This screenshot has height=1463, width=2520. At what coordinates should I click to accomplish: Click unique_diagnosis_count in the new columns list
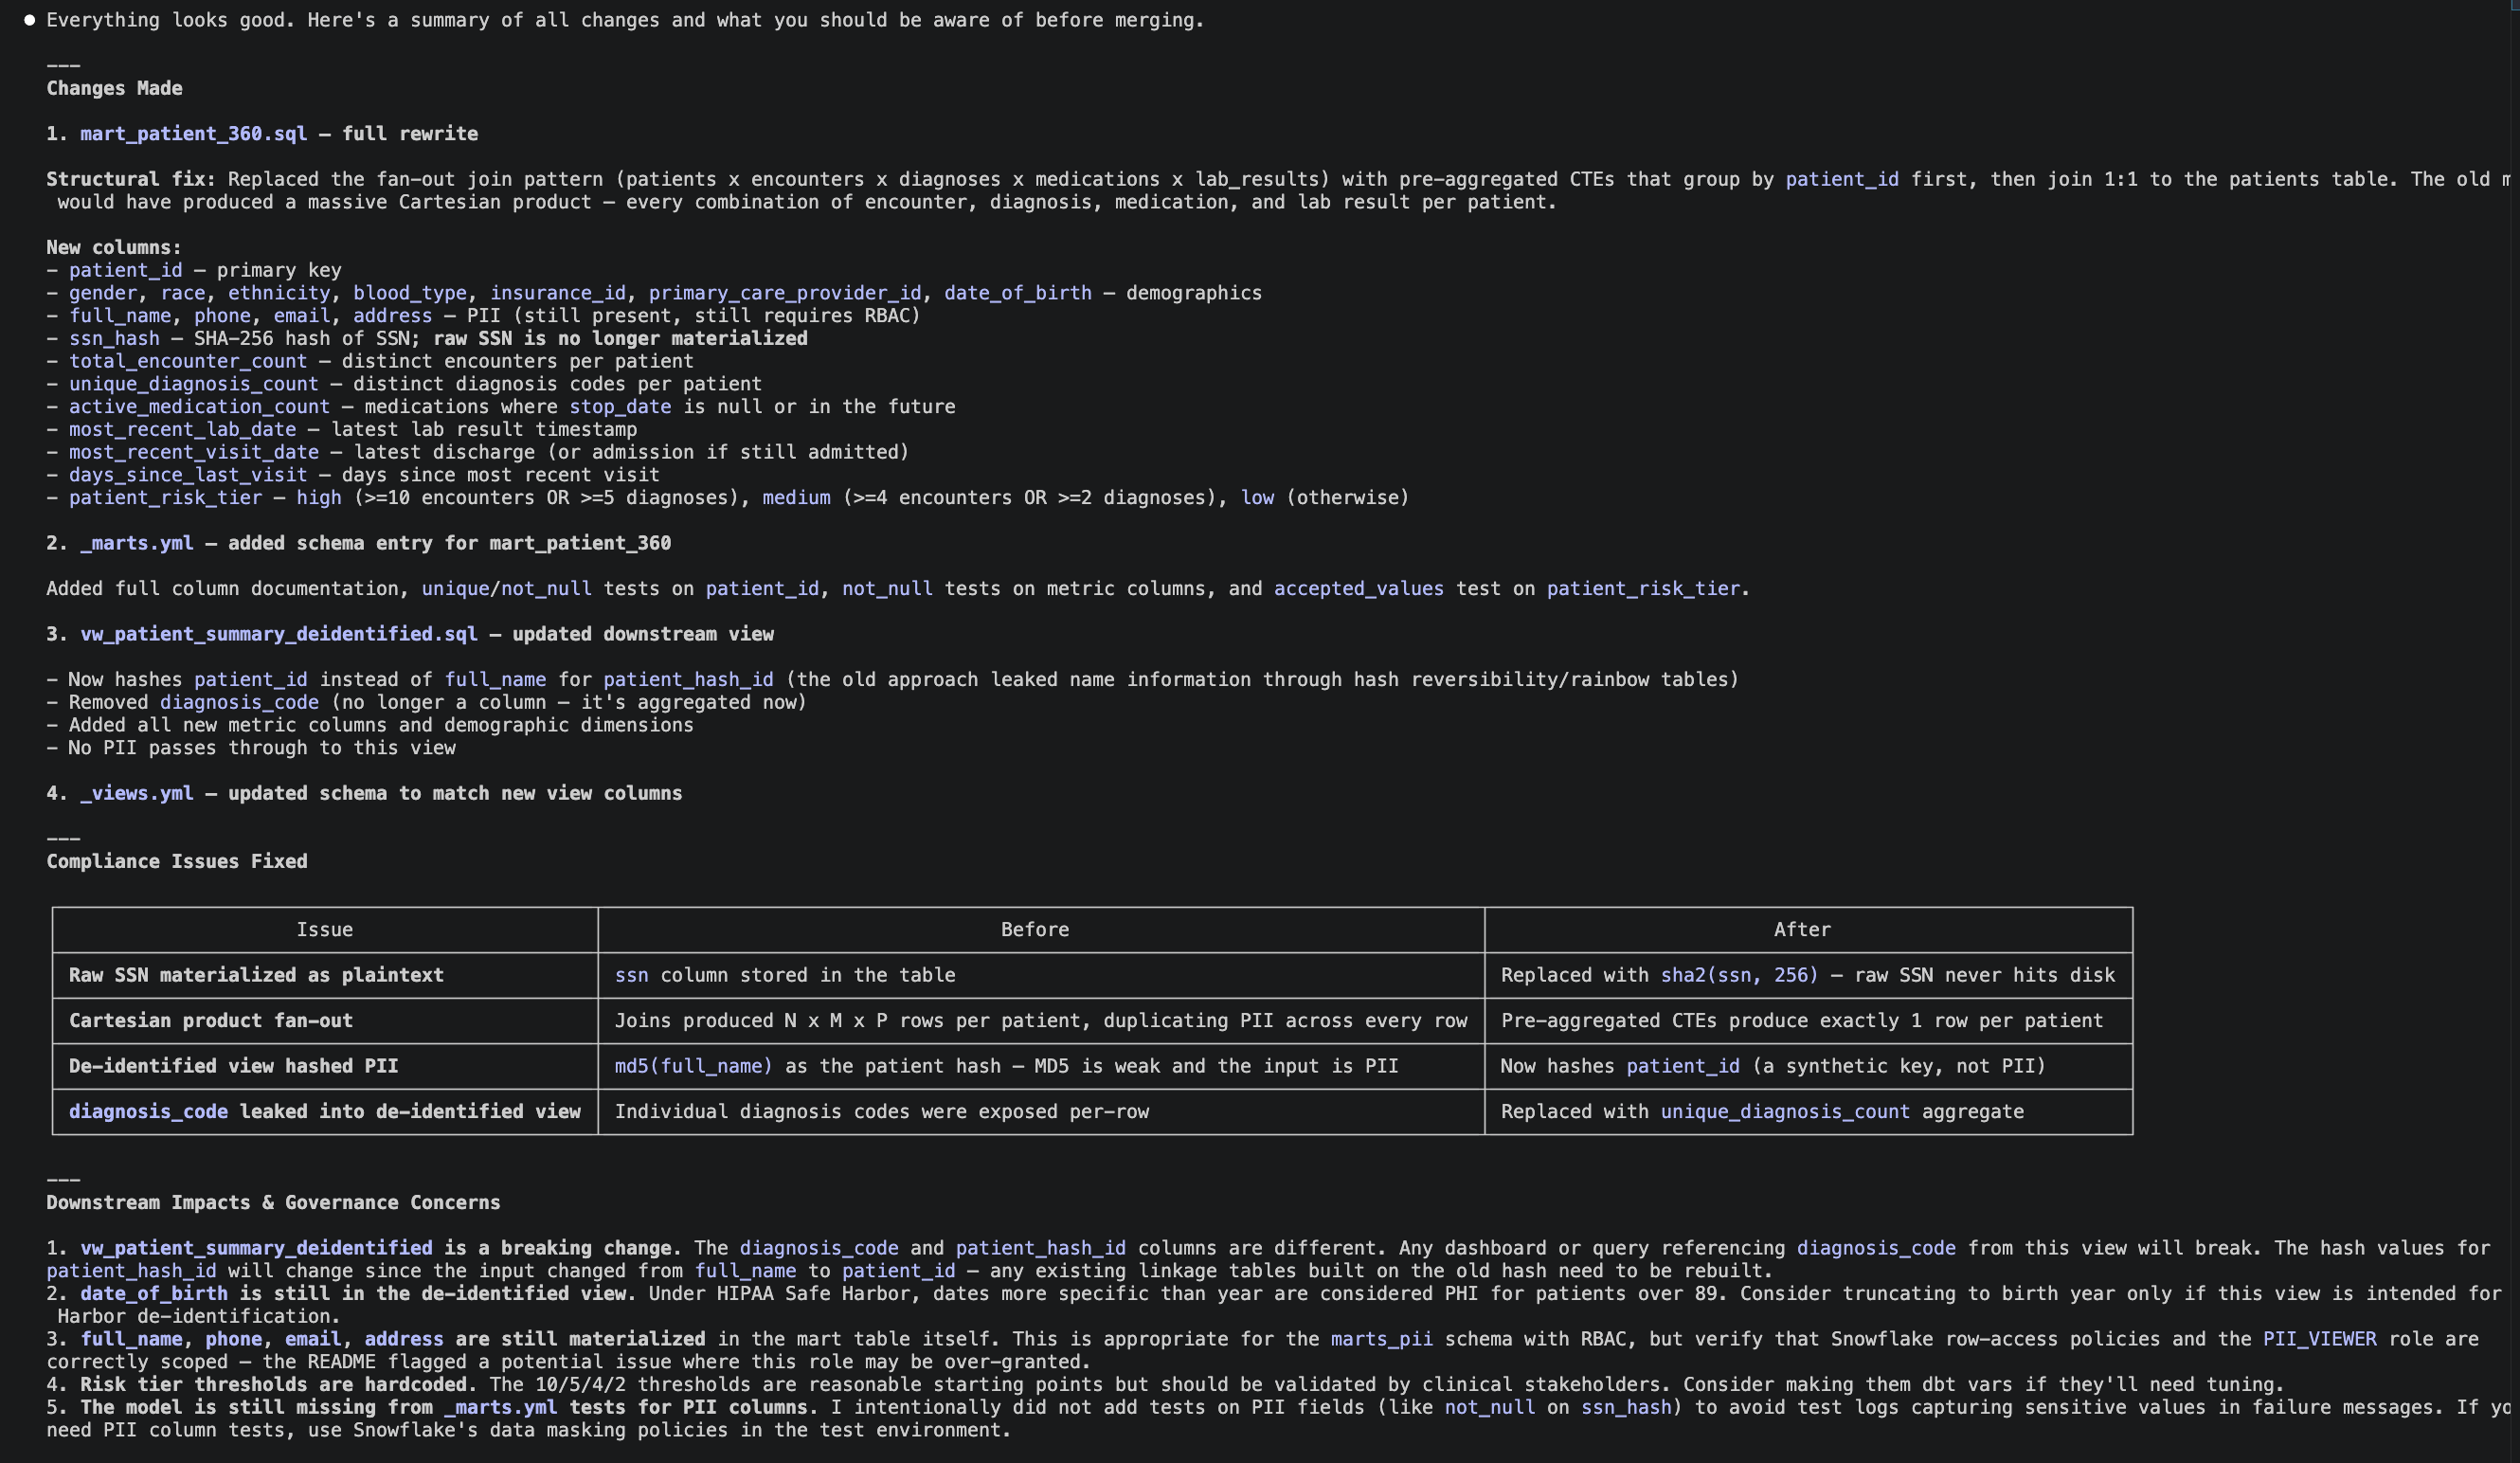(193, 384)
